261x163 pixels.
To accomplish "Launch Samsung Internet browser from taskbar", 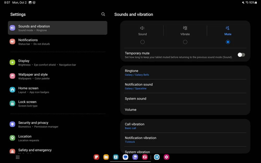I will coord(135,157).
